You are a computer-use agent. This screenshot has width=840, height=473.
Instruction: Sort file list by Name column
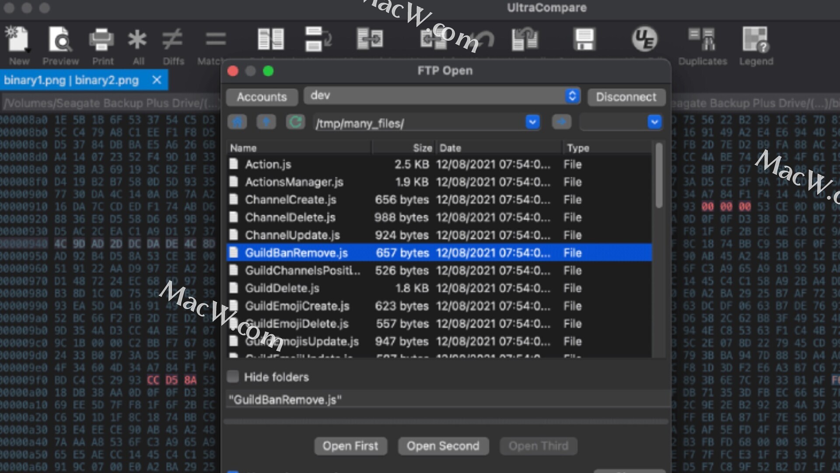[299, 148]
